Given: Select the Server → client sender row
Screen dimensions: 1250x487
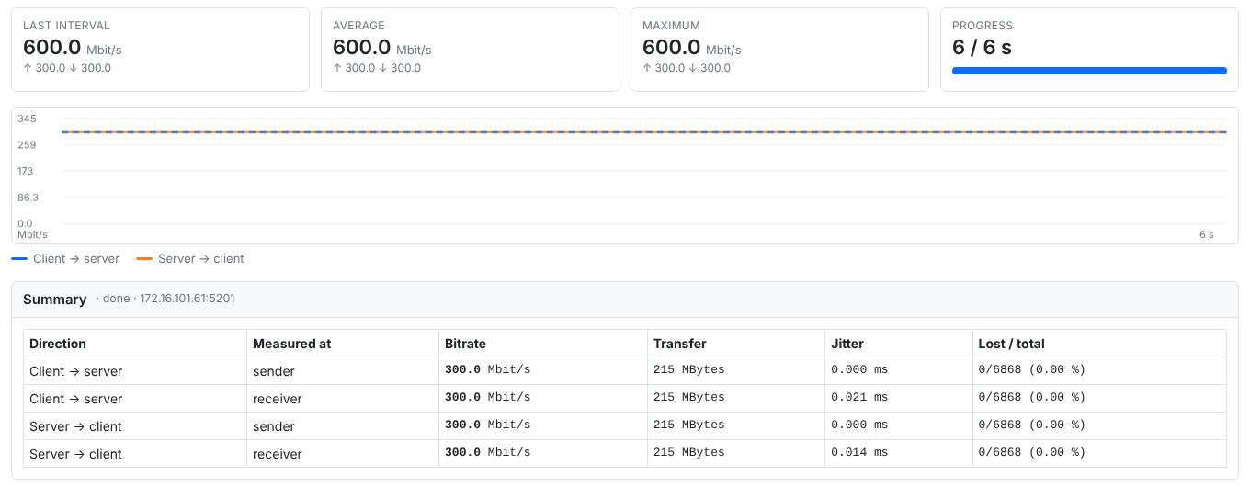Looking at the screenshot, I should (x=625, y=426).
